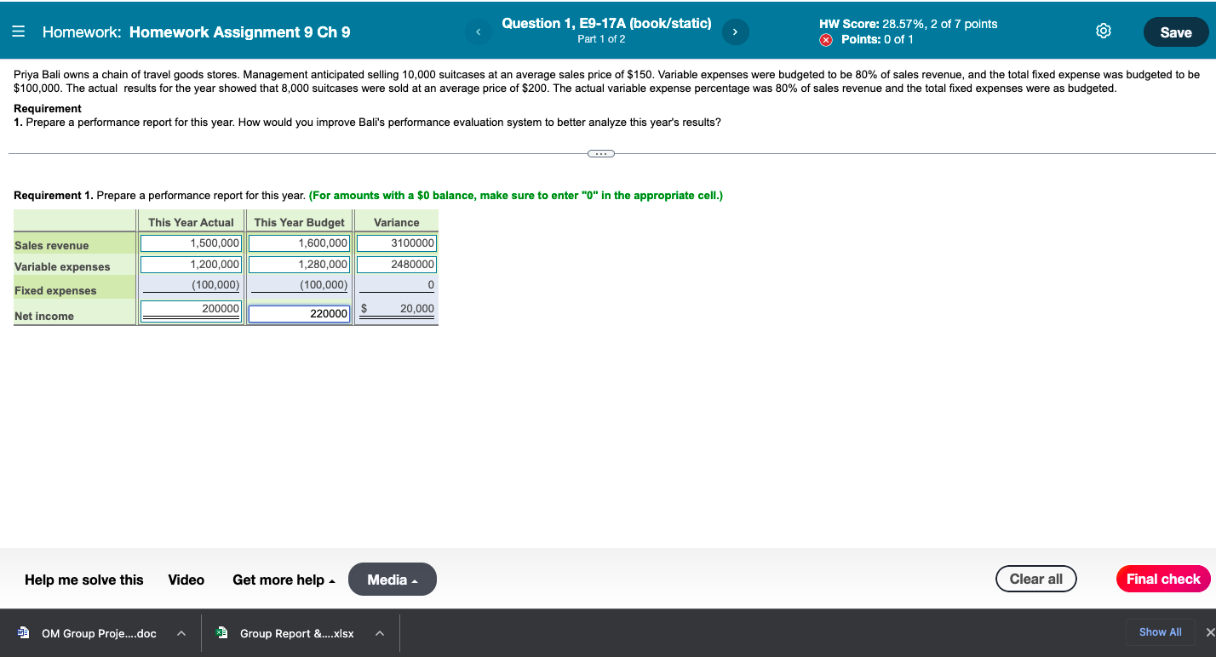Open the Question 1, E9-17A title link
Image resolution: width=1216 pixels, height=657 pixels.
[x=607, y=23]
